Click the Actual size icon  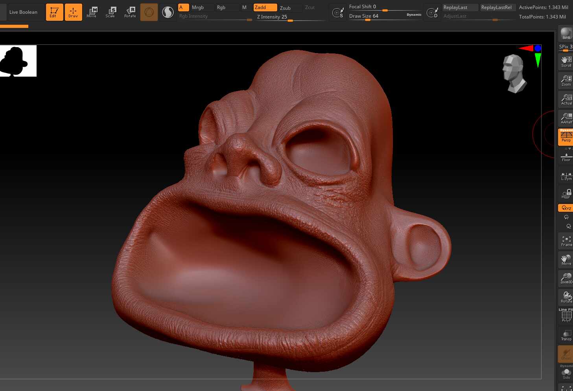pos(566,99)
